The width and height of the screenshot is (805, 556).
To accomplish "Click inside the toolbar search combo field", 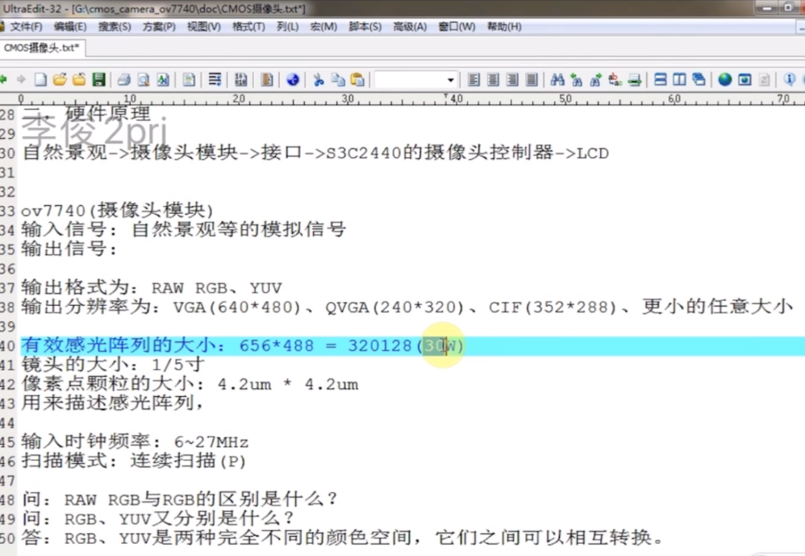I will click(x=410, y=80).
